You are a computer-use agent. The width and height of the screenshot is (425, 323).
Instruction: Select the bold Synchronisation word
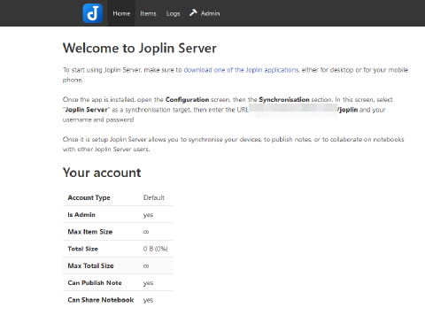click(x=284, y=100)
